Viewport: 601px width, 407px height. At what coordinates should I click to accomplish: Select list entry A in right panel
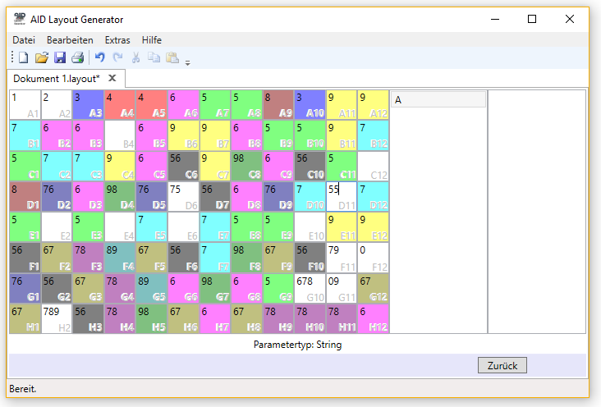[438, 100]
